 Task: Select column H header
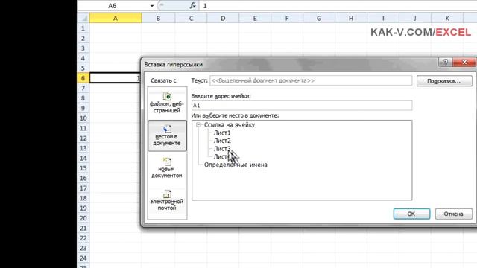coord(351,18)
